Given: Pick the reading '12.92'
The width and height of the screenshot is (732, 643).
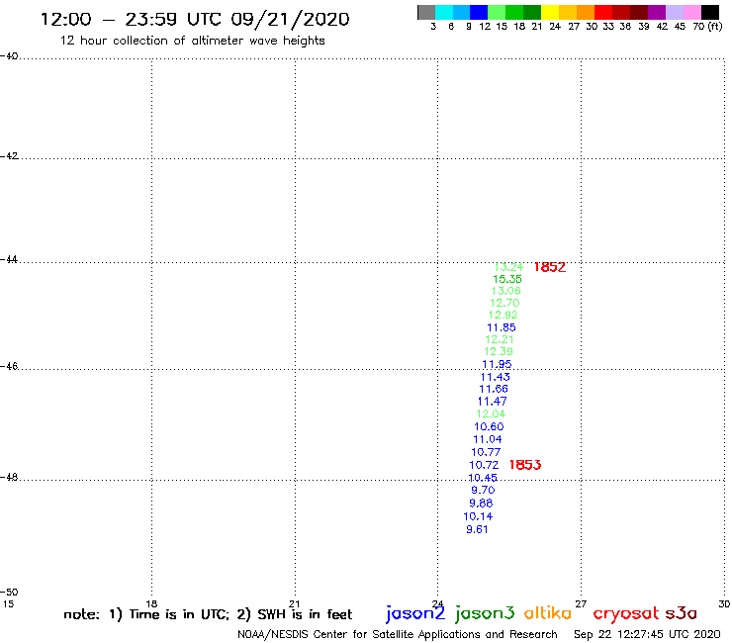Looking at the screenshot, I should click(503, 315).
